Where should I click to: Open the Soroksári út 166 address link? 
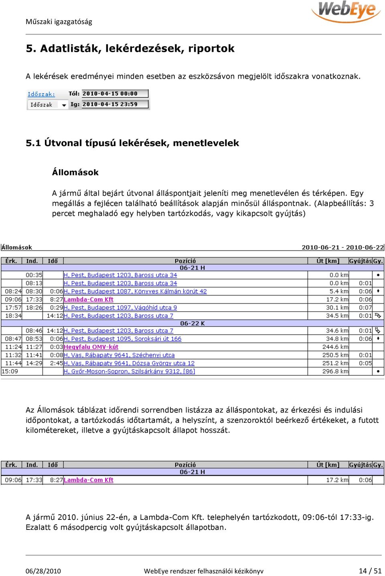click(122, 339)
